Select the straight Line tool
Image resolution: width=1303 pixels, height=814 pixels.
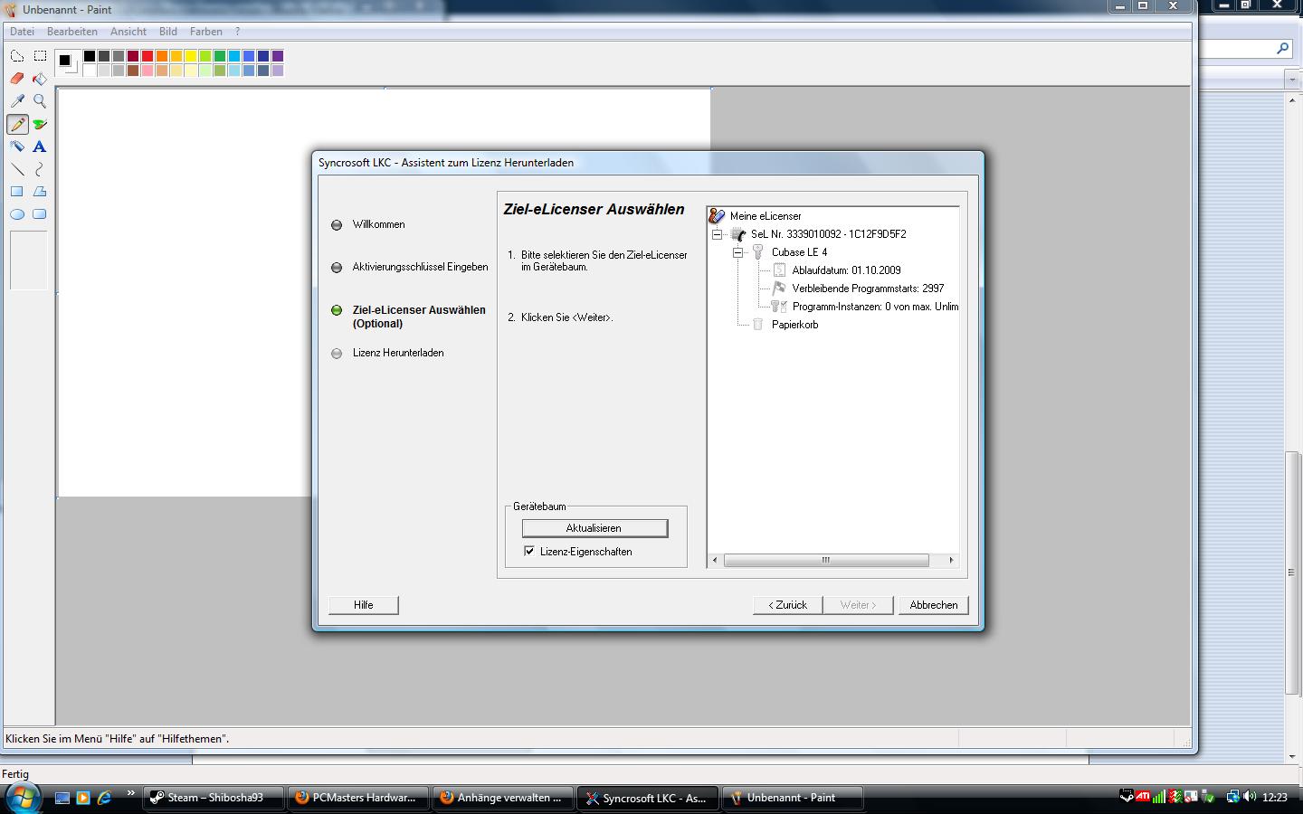[x=17, y=169]
